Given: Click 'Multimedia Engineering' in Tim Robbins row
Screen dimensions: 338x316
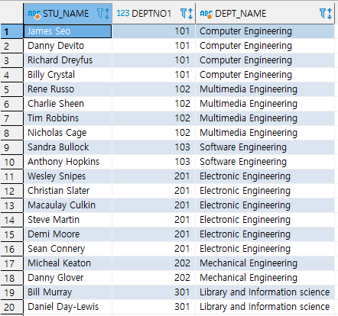Looking at the screenshot, I should [265, 118].
